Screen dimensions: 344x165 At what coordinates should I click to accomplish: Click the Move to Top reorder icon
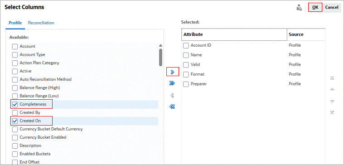click(332, 78)
